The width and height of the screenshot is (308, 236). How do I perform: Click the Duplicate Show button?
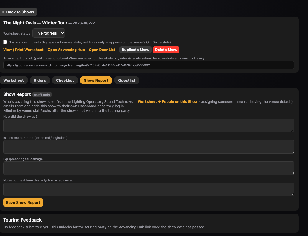136,50
